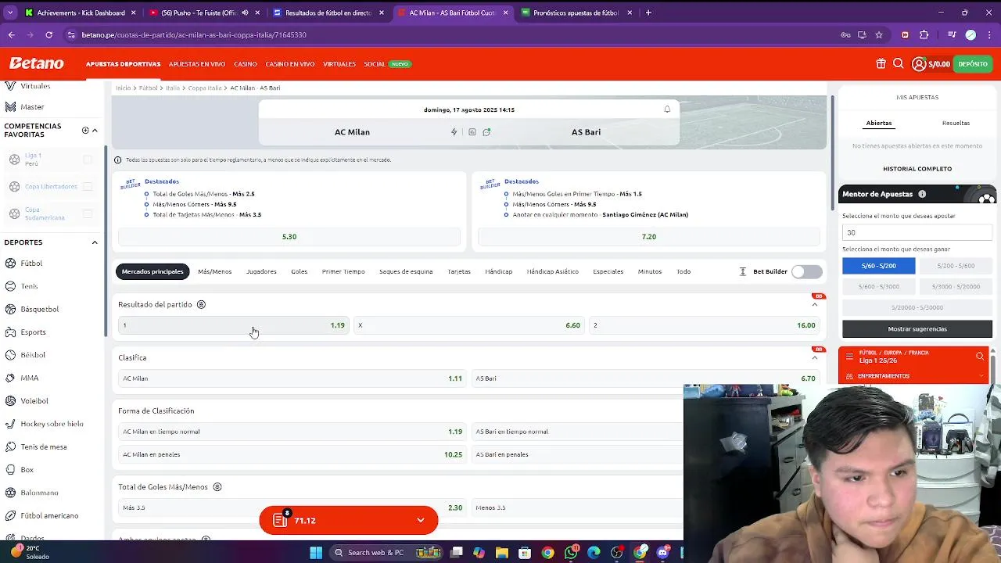This screenshot has height=563, width=1001.
Task: Check the Copa Sudamericana favorite checkbox
Action: [88, 214]
